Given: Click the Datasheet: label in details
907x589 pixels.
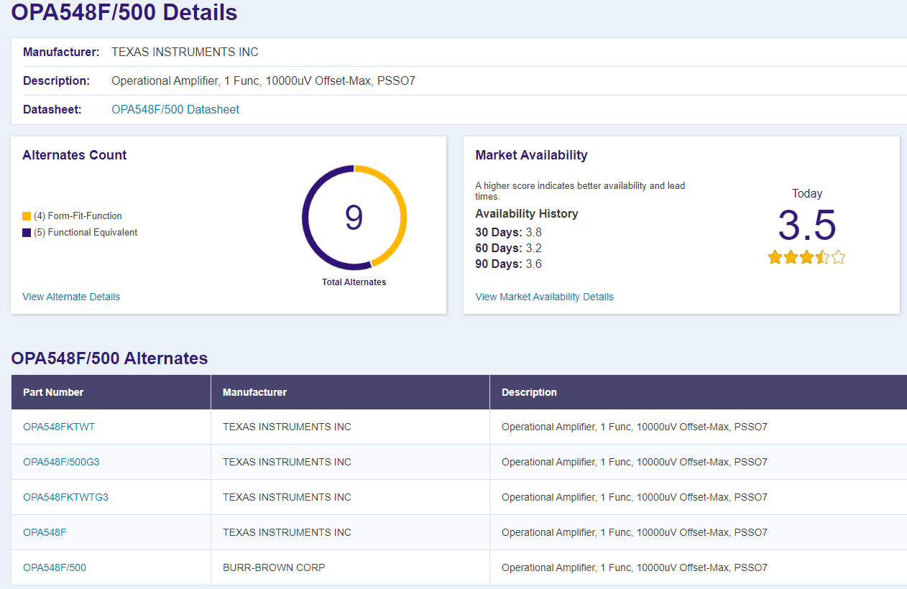Looking at the screenshot, I should coord(52,110).
